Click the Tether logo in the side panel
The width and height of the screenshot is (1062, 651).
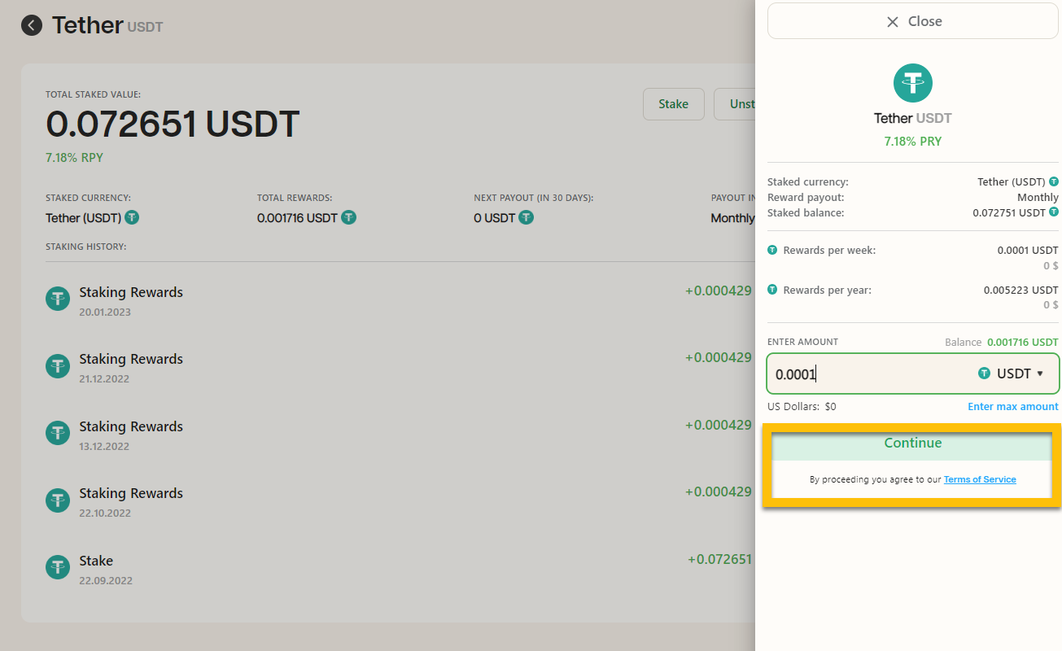(x=913, y=82)
